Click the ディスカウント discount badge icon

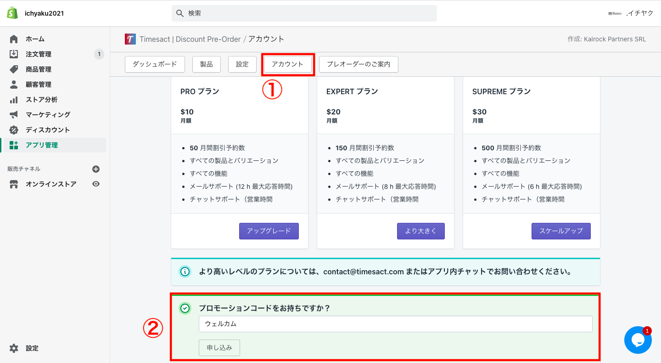click(14, 130)
